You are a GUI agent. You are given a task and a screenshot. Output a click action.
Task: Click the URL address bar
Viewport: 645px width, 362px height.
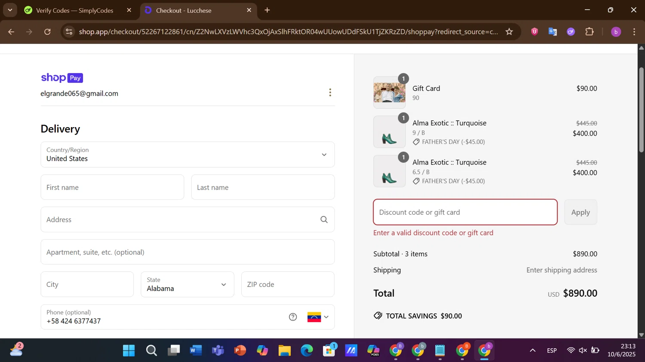tap(289, 32)
